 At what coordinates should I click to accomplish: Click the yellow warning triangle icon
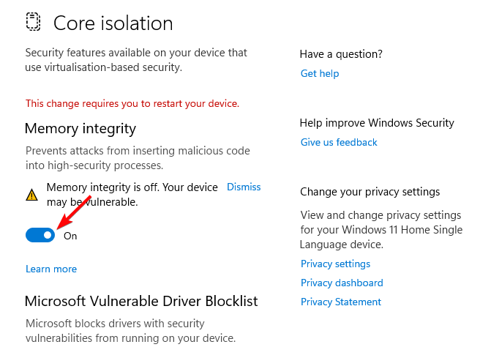[31, 195]
